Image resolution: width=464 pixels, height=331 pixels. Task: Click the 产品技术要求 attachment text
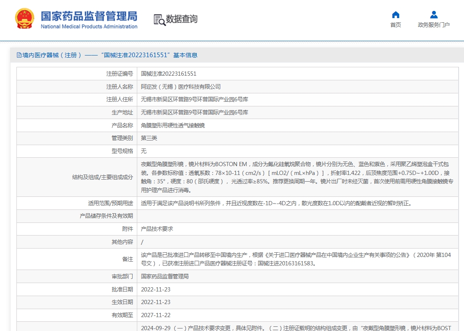click(157, 229)
